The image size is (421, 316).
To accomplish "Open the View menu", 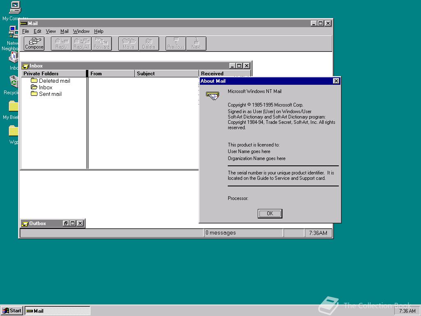I will click(51, 31).
